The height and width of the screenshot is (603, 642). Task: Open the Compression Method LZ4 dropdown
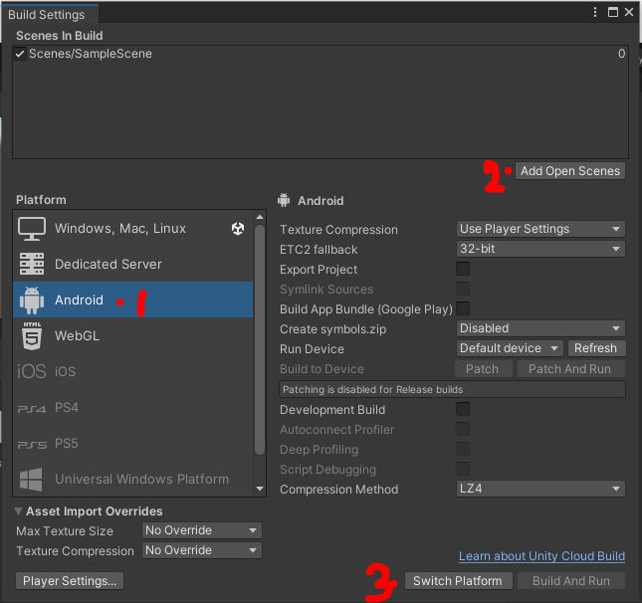click(540, 489)
